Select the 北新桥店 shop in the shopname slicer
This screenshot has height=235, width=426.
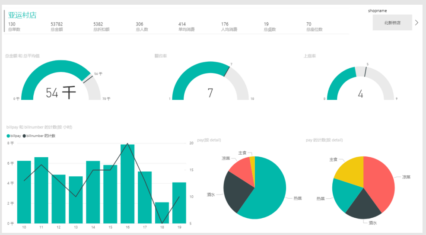click(392, 22)
